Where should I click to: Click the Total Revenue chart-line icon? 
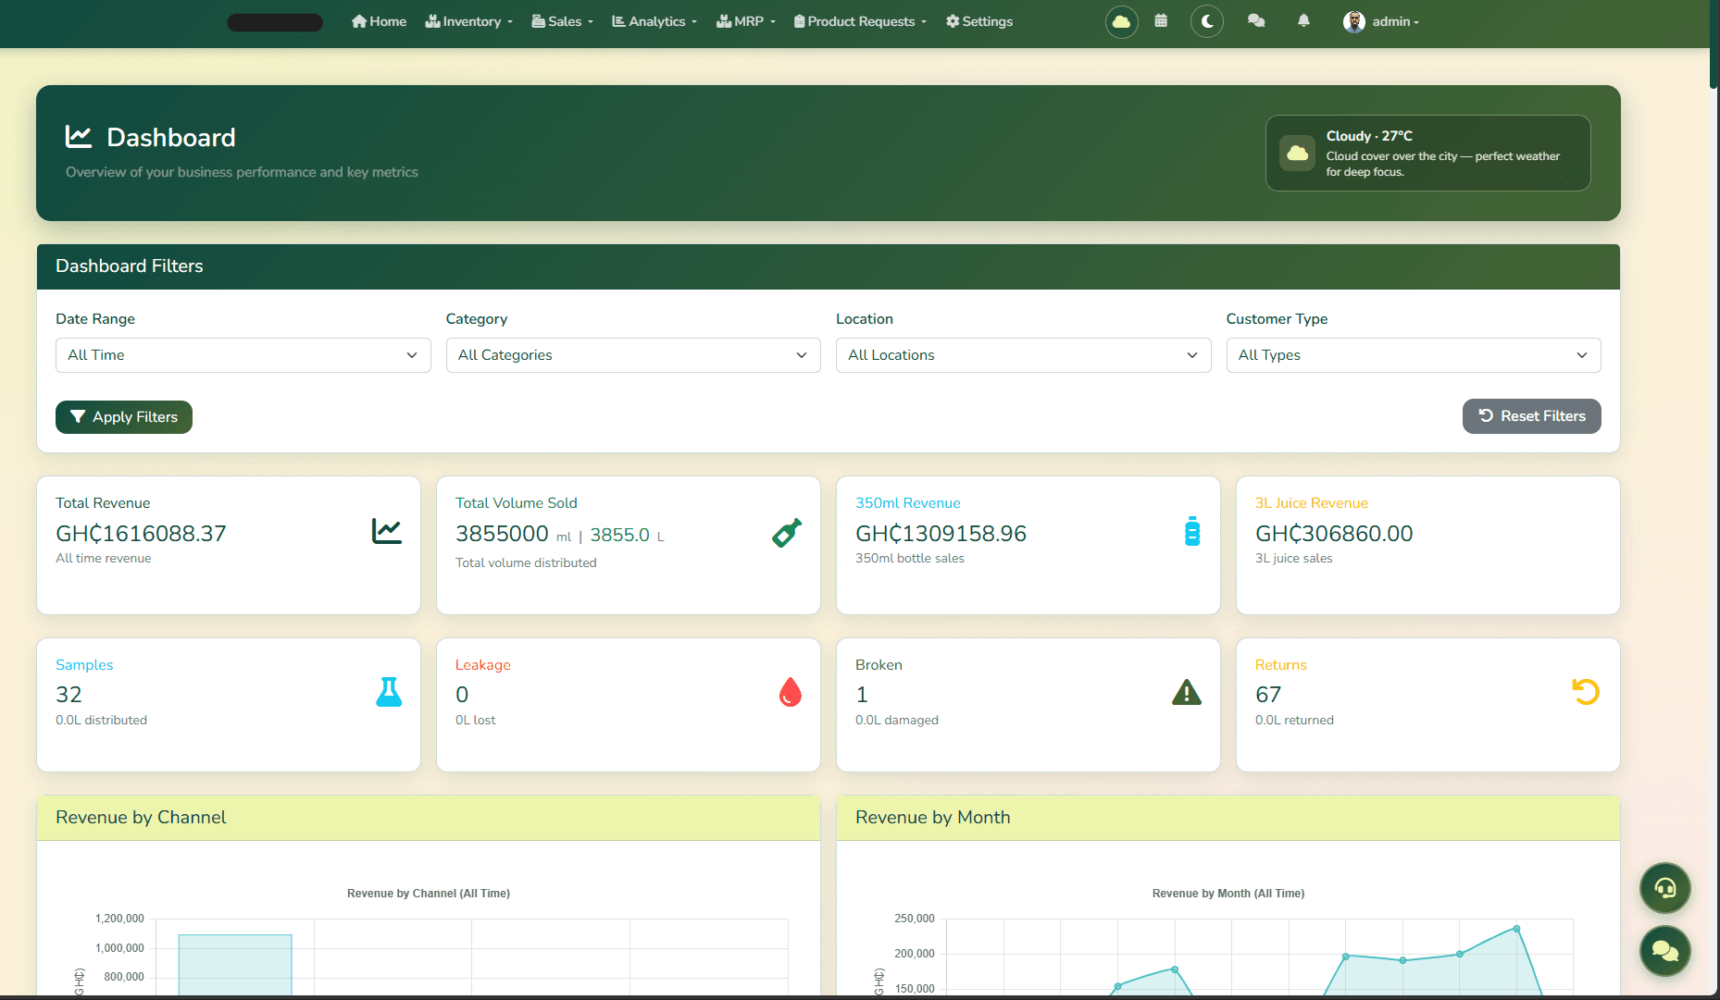(386, 531)
